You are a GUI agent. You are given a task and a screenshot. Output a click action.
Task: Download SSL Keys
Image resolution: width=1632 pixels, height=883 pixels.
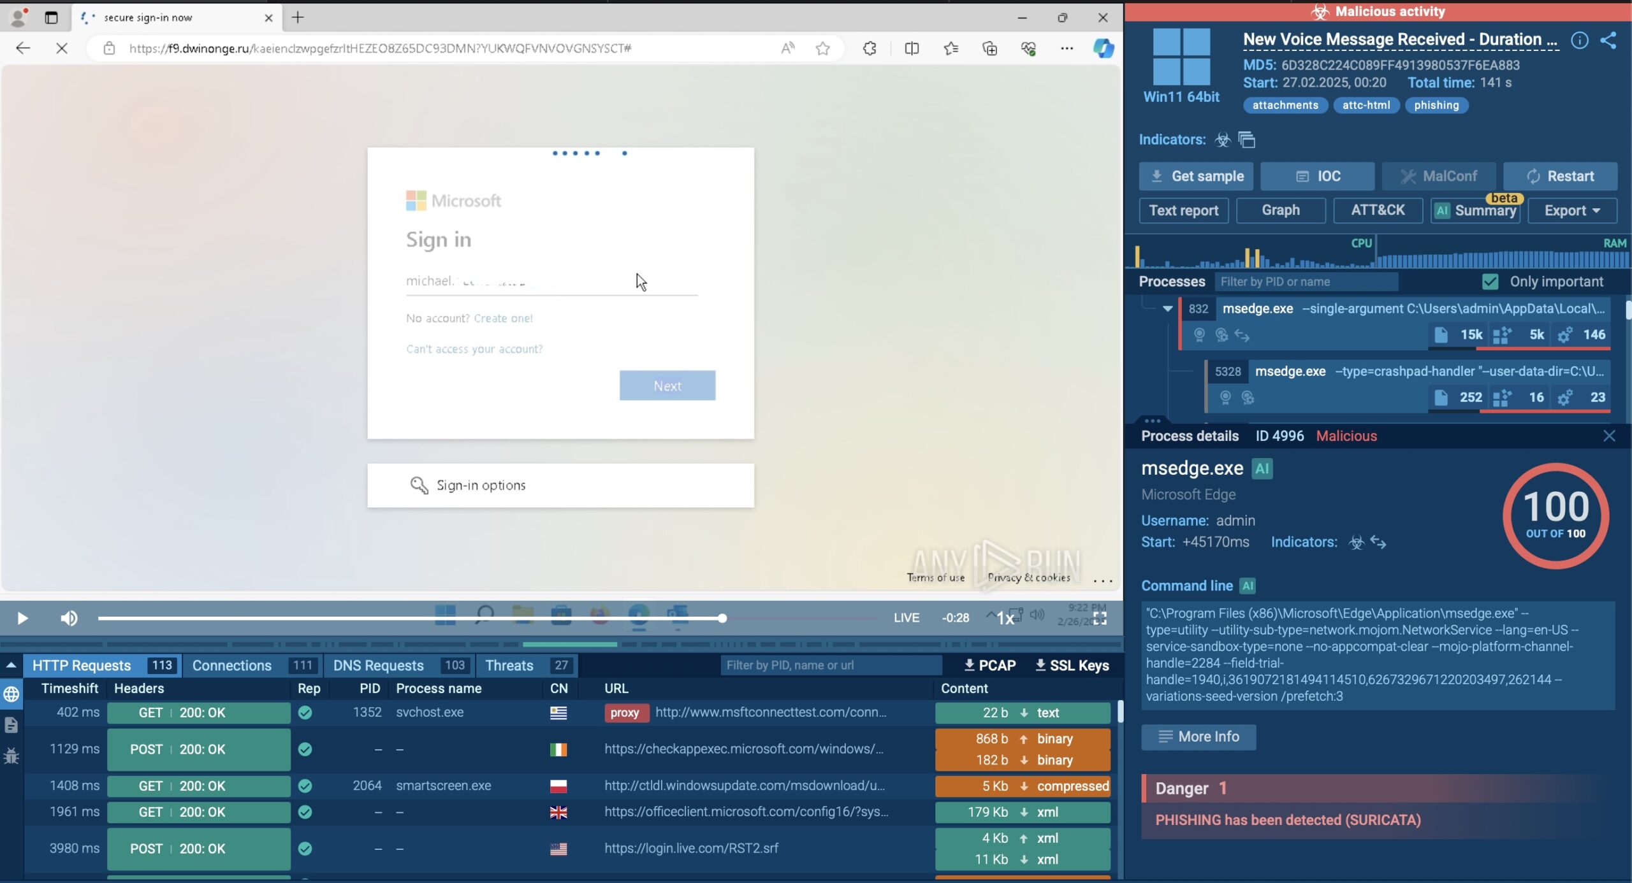coord(1071,665)
